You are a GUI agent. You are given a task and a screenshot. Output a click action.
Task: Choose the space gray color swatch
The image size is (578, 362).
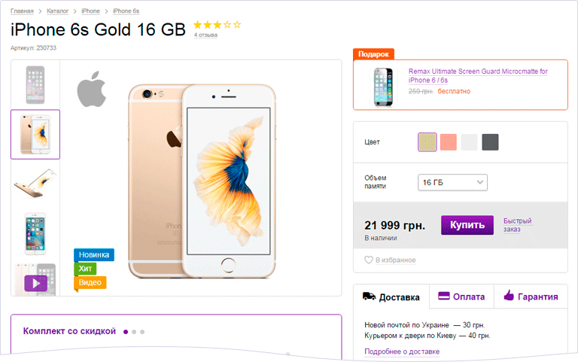coord(490,141)
